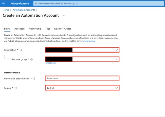This screenshot has height=117, width=165.
Task: Click the Automation account name label
Action: pyautogui.click(x=17, y=79)
